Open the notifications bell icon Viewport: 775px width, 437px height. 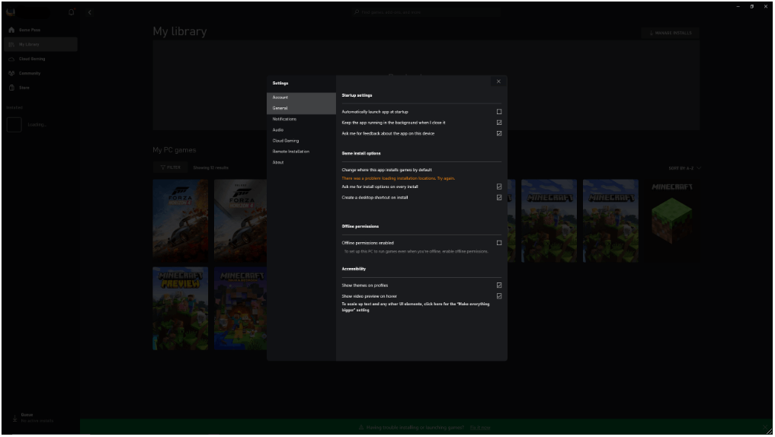pos(72,12)
